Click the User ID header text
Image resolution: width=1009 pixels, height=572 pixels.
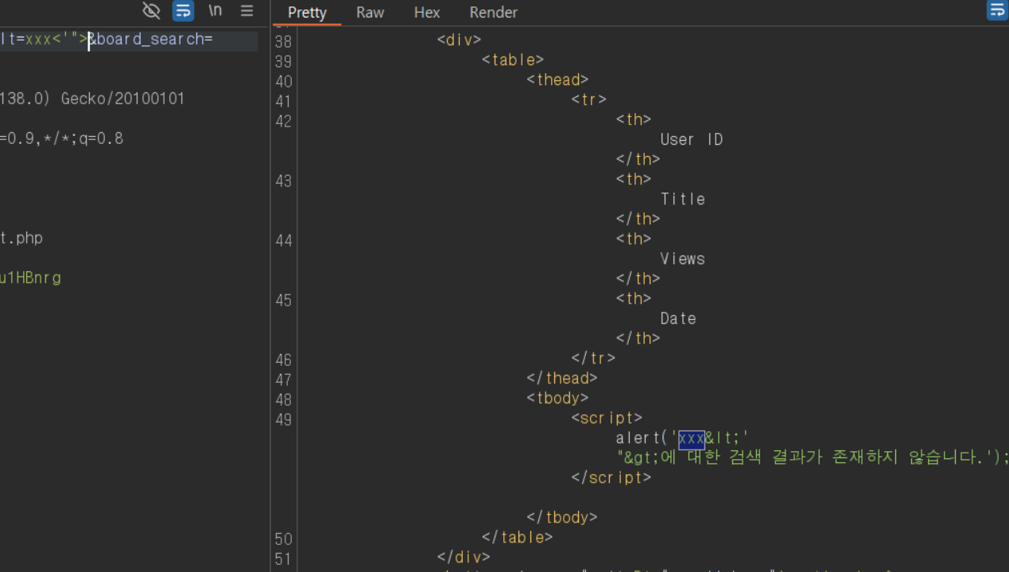click(692, 139)
